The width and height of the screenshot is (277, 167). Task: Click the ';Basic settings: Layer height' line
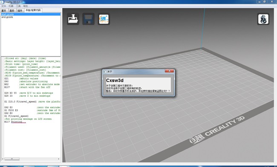(32, 61)
